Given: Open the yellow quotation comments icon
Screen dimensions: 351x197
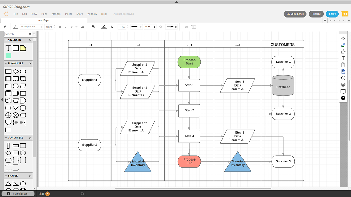Looking at the screenshot, I should 345,14.
